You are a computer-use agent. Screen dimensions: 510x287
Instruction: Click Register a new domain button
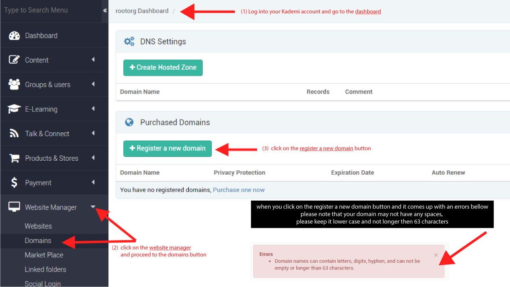pyautogui.click(x=167, y=148)
